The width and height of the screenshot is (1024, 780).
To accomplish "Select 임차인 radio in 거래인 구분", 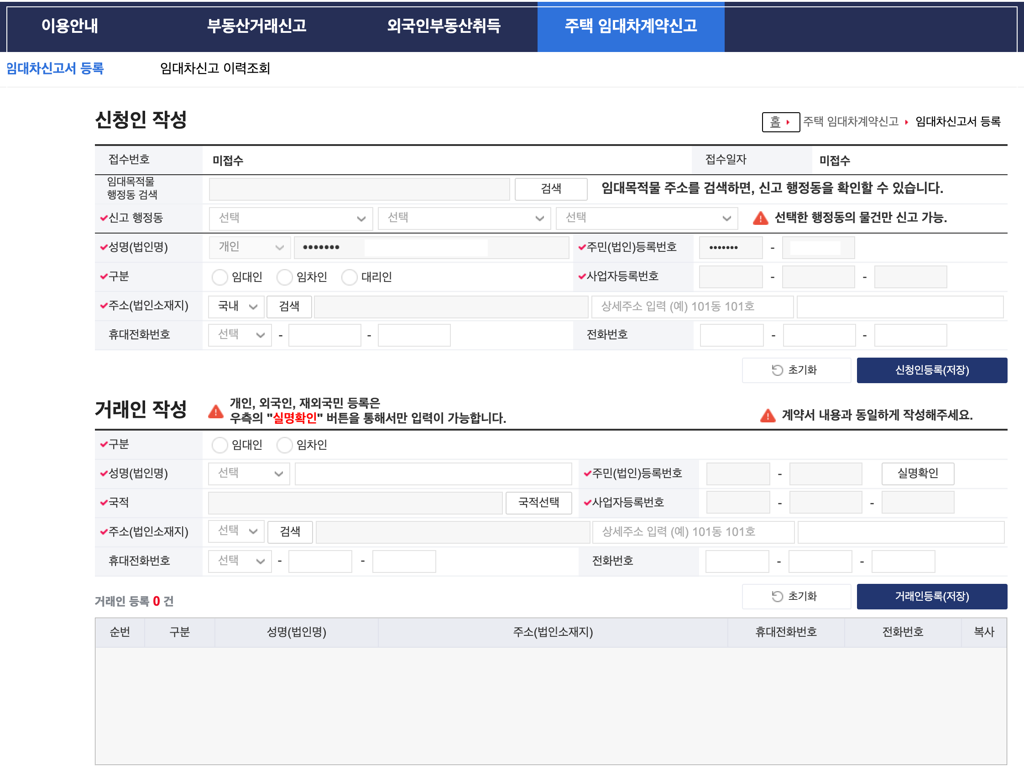I will tap(284, 445).
